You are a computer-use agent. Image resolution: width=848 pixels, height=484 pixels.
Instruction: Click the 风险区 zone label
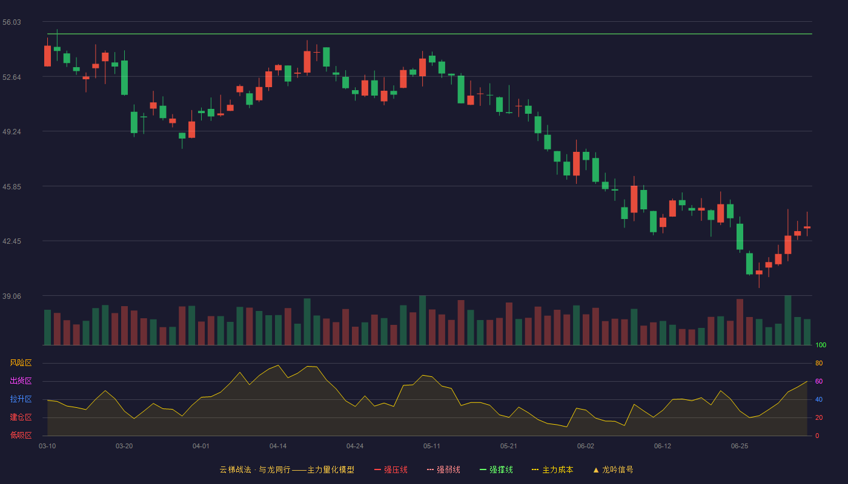click(21, 363)
